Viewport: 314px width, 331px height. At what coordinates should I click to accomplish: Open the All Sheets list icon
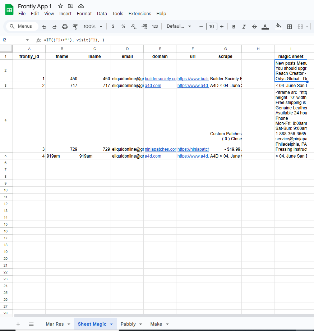click(31, 324)
